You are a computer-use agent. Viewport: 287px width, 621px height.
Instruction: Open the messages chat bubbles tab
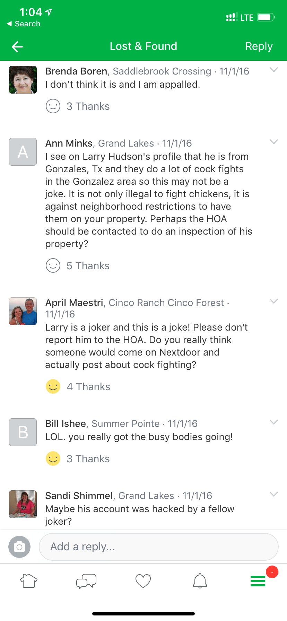86,581
